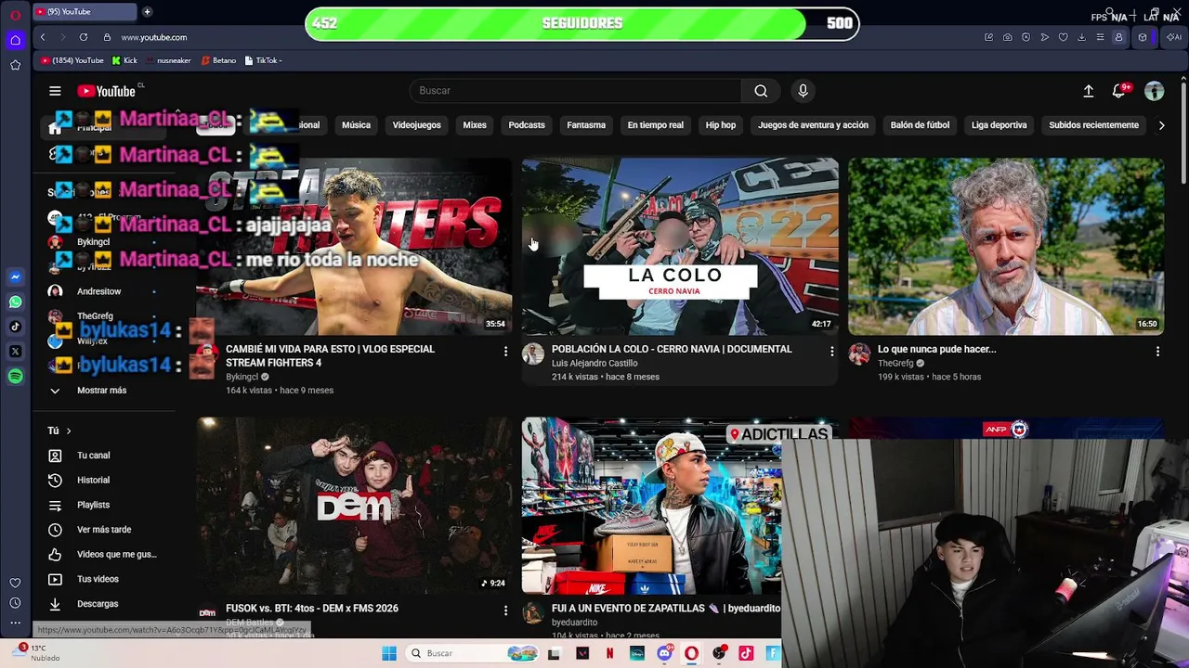Open TheGrefg subscription in sidebar

click(95, 316)
